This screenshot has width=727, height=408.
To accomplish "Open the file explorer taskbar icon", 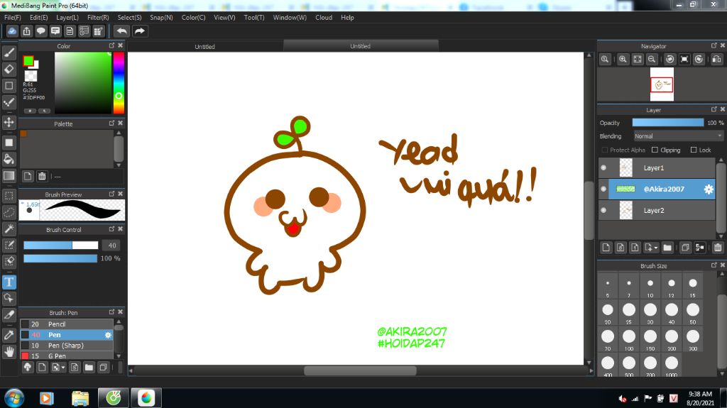I will 80,398.
